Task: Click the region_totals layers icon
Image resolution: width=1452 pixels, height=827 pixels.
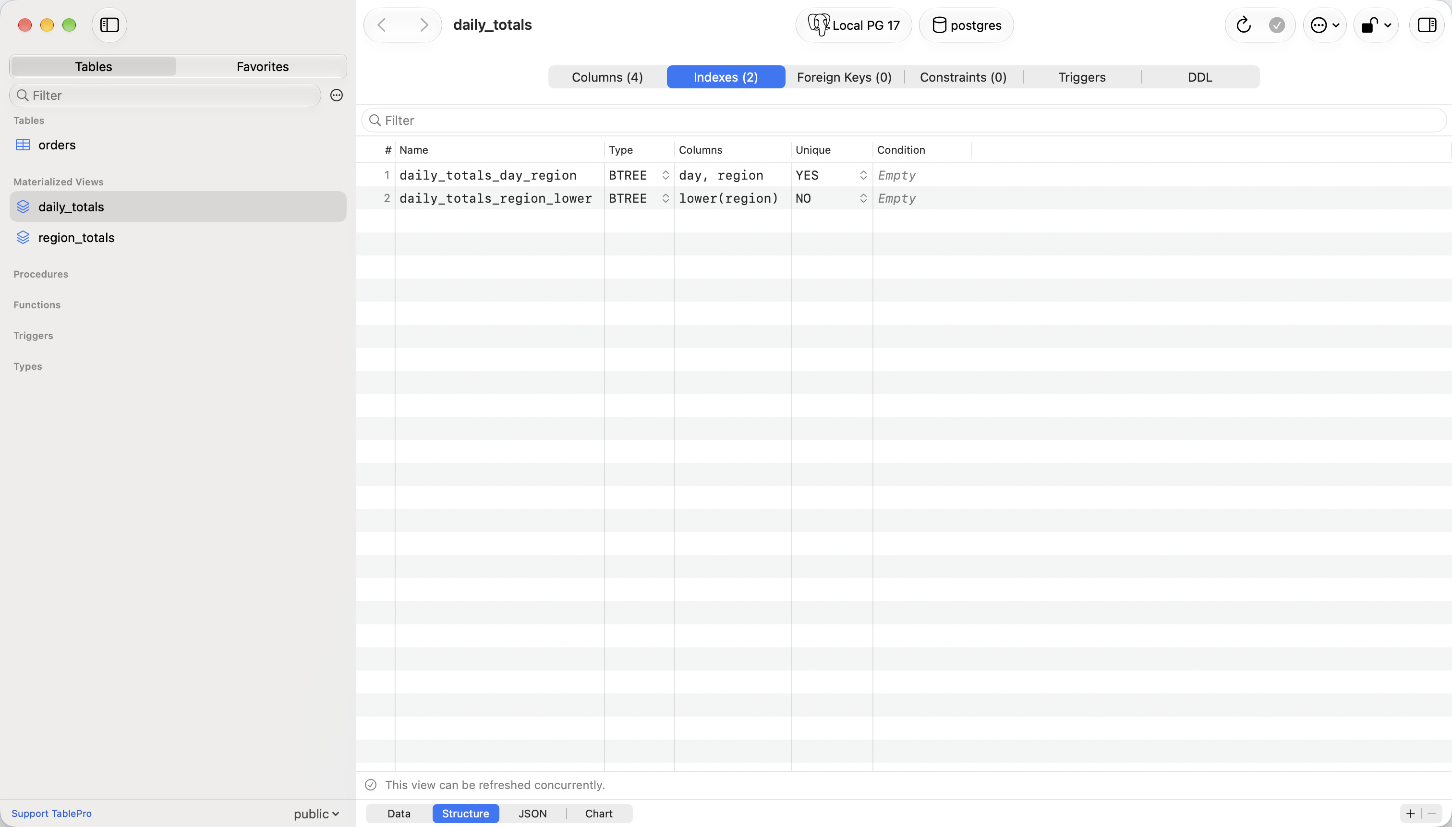Action: pyautogui.click(x=23, y=237)
